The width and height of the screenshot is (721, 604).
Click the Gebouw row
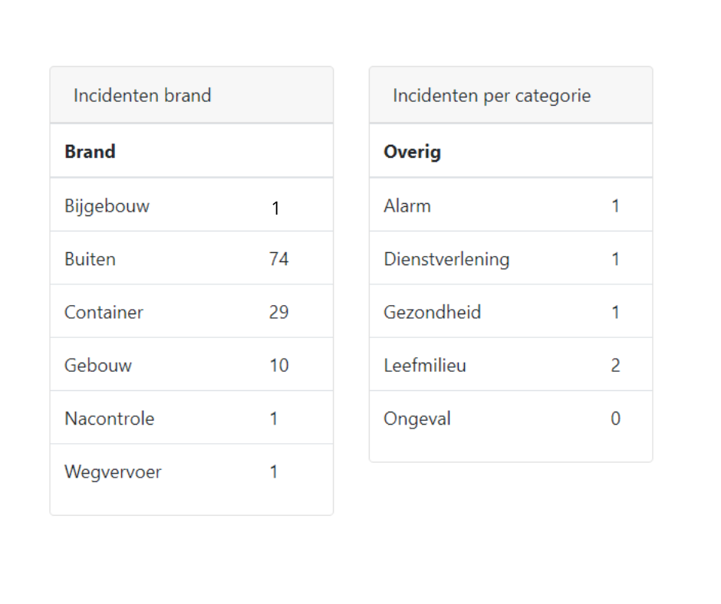191,365
